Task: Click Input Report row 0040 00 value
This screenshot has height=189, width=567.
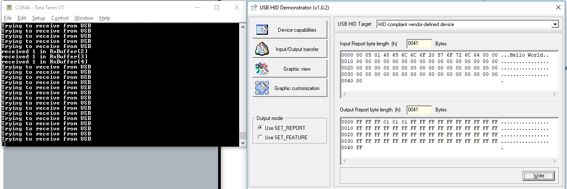Action: click(x=360, y=81)
